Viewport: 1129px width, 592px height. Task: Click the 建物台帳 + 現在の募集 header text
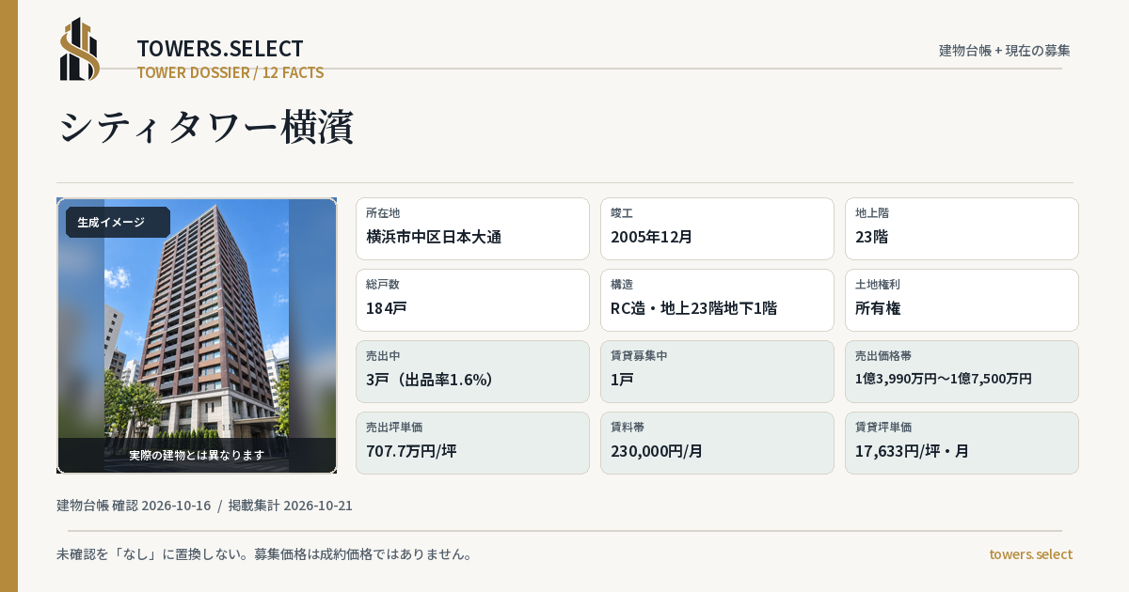click(1005, 50)
